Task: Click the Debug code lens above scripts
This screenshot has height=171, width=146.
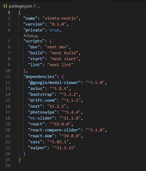Action: [x=32, y=36]
